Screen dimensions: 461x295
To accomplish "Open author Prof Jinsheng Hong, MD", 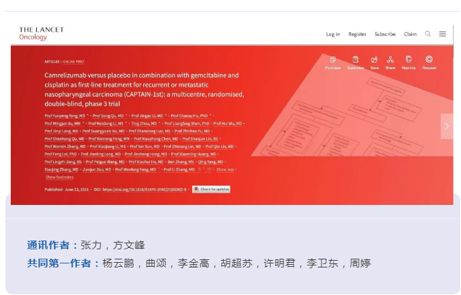I will [x=146, y=154].
